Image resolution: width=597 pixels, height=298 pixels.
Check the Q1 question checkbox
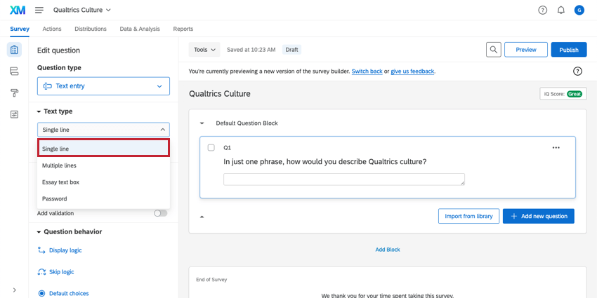pyautogui.click(x=211, y=147)
